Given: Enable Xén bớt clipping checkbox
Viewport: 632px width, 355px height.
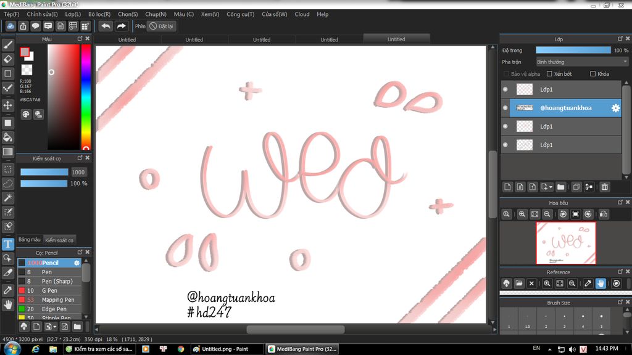Looking at the screenshot, I should point(549,74).
